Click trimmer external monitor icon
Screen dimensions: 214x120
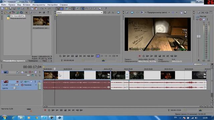point(118,13)
